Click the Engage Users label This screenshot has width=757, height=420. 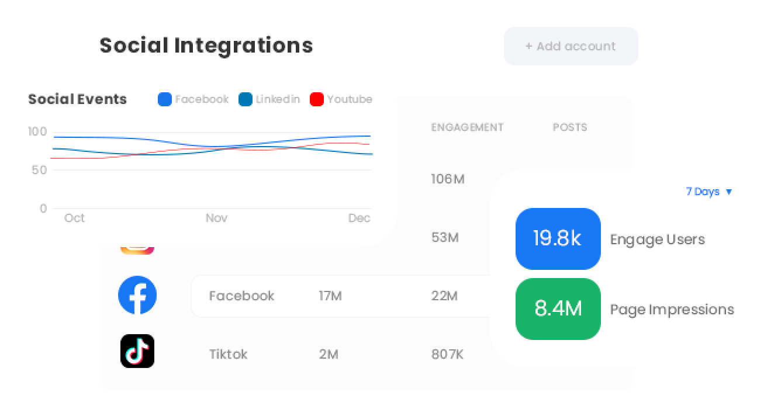pos(658,239)
